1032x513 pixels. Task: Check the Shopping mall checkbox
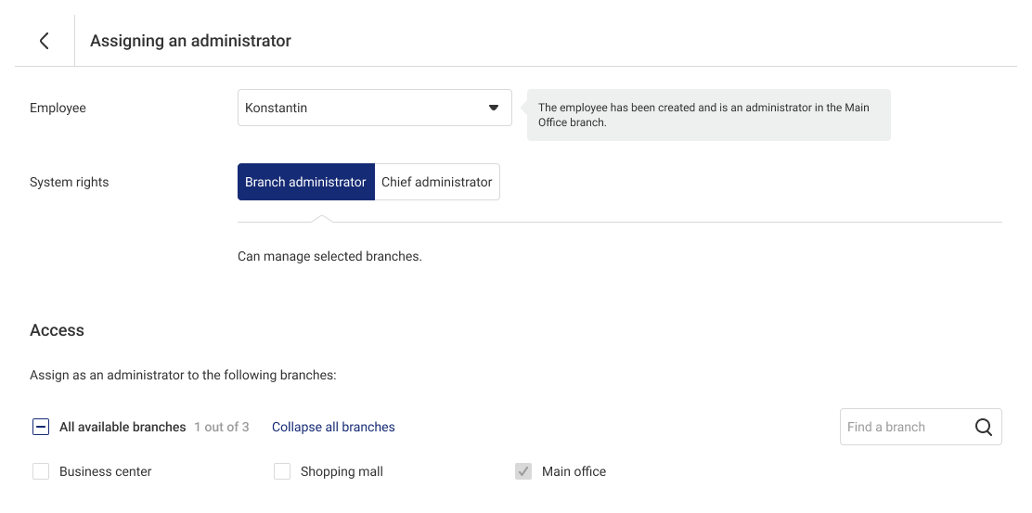282,471
